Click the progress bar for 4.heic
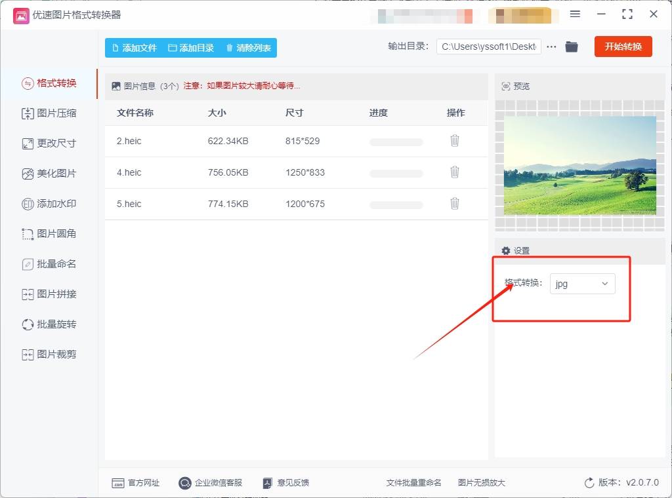The image size is (672, 498). 396,172
